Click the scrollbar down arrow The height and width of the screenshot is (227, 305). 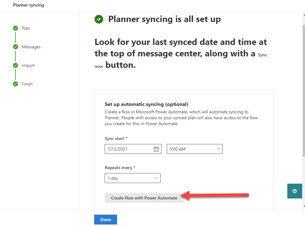[303, 206]
